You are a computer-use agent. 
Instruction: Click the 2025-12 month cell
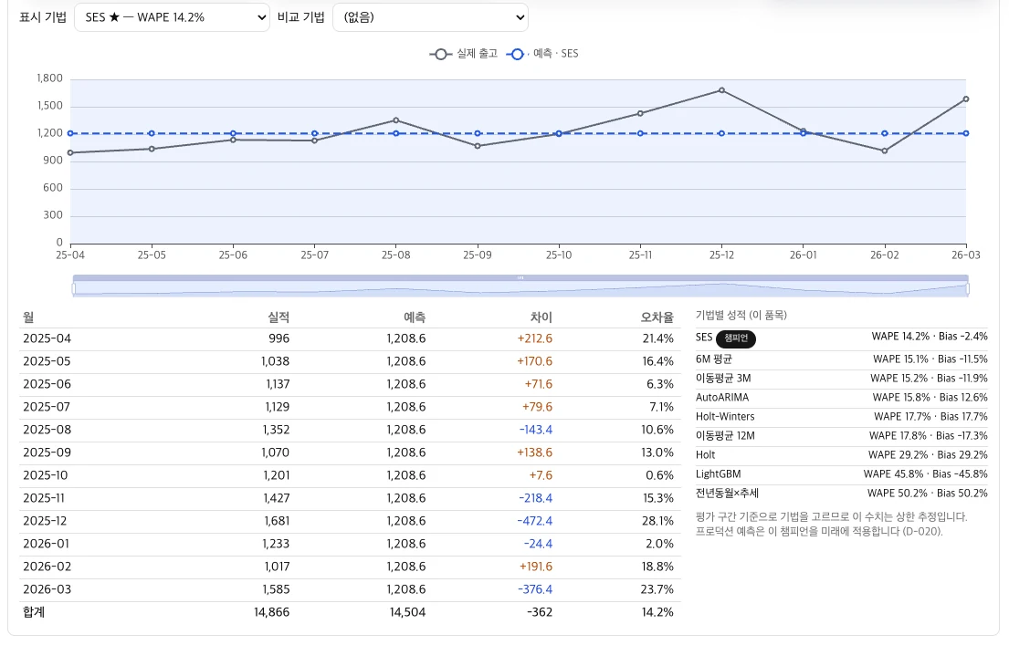(45, 522)
